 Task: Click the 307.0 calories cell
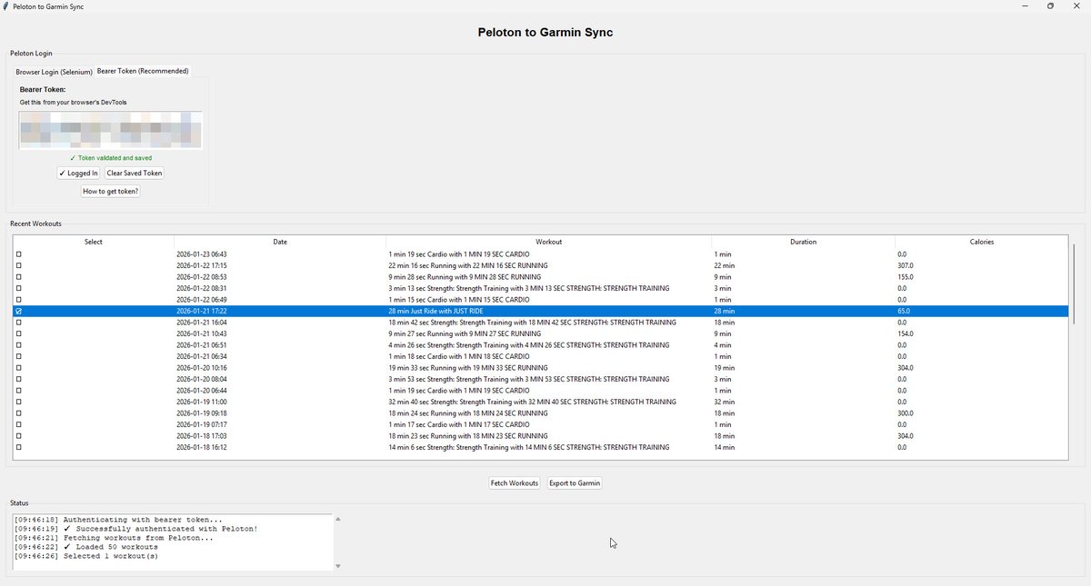(905, 265)
